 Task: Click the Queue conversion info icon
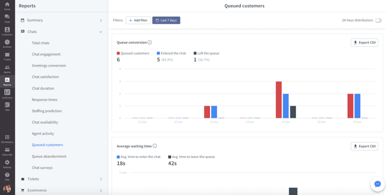(x=149, y=42)
